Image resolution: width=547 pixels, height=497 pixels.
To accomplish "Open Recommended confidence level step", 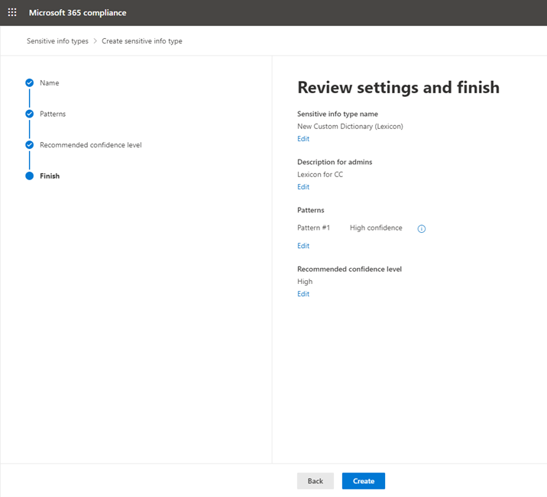I will coord(91,145).
